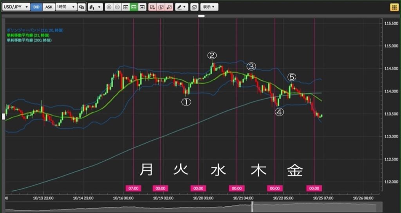Viewport: 401px width, 213px height.
Task: Click the white handle at the top center of the chart
Action: [202, 16]
